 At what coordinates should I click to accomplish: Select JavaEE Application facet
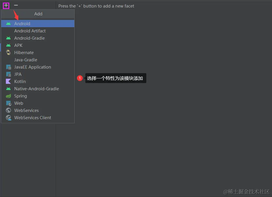38,67
